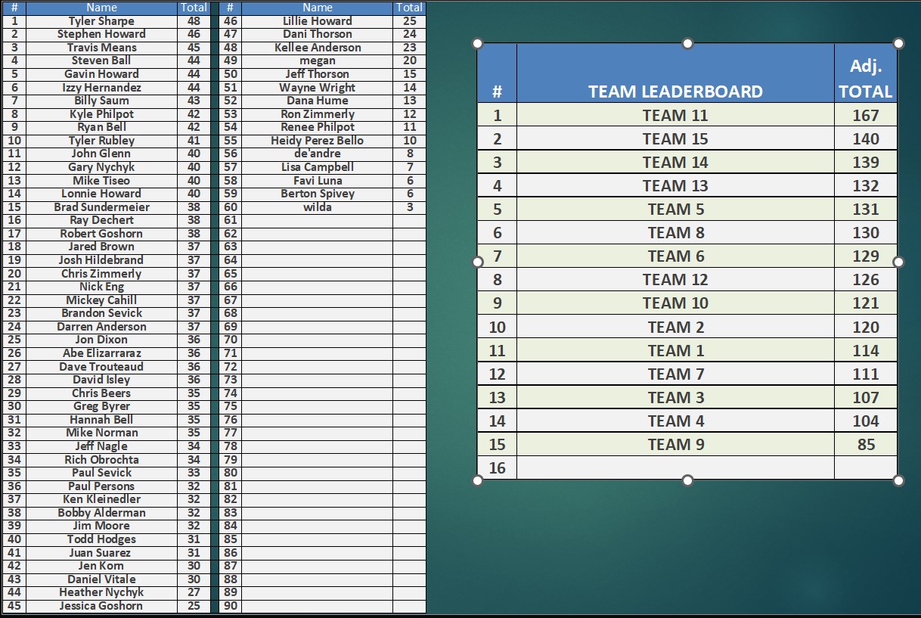Click the TEAM 11 leaderboard row
Viewport: 921px width, 618px height.
click(x=675, y=115)
